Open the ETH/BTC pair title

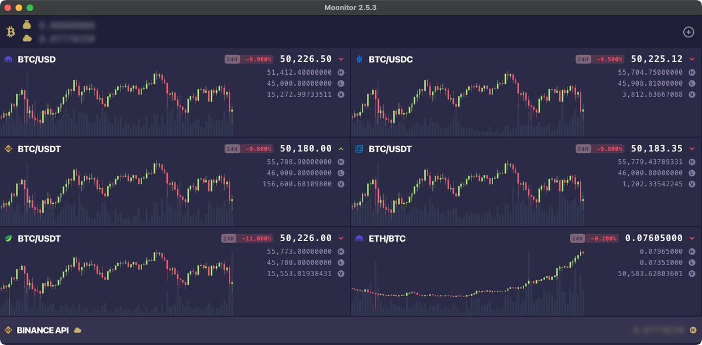[387, 239]
